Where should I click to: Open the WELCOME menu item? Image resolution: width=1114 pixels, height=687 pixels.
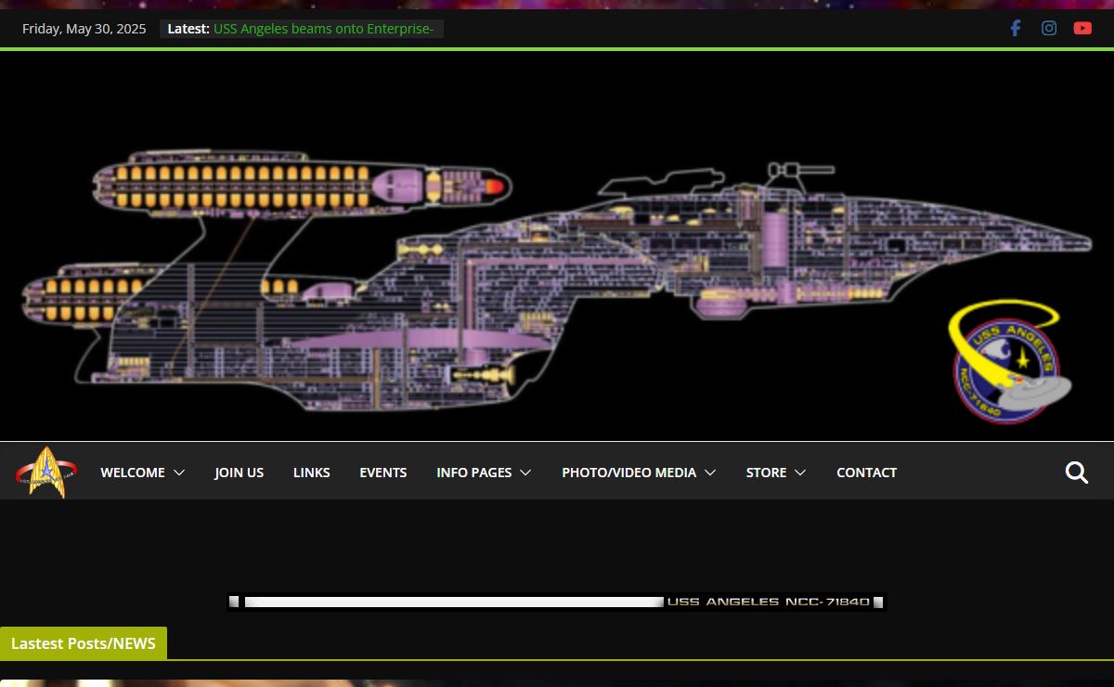coord(133,473)
